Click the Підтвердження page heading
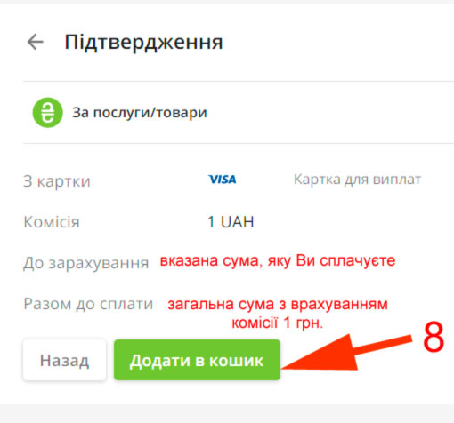Viewport: 454px width, 423px height. pyautogui.click(x=143, y=42)
